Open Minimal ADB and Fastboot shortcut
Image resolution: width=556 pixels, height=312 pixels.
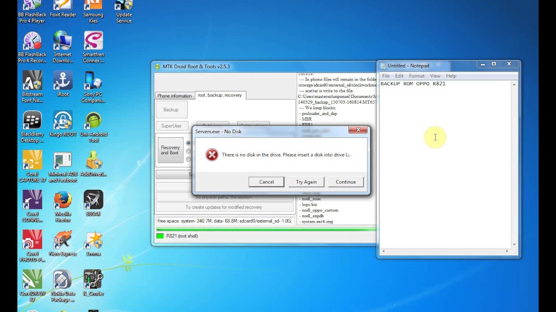[x=63, y=167]
